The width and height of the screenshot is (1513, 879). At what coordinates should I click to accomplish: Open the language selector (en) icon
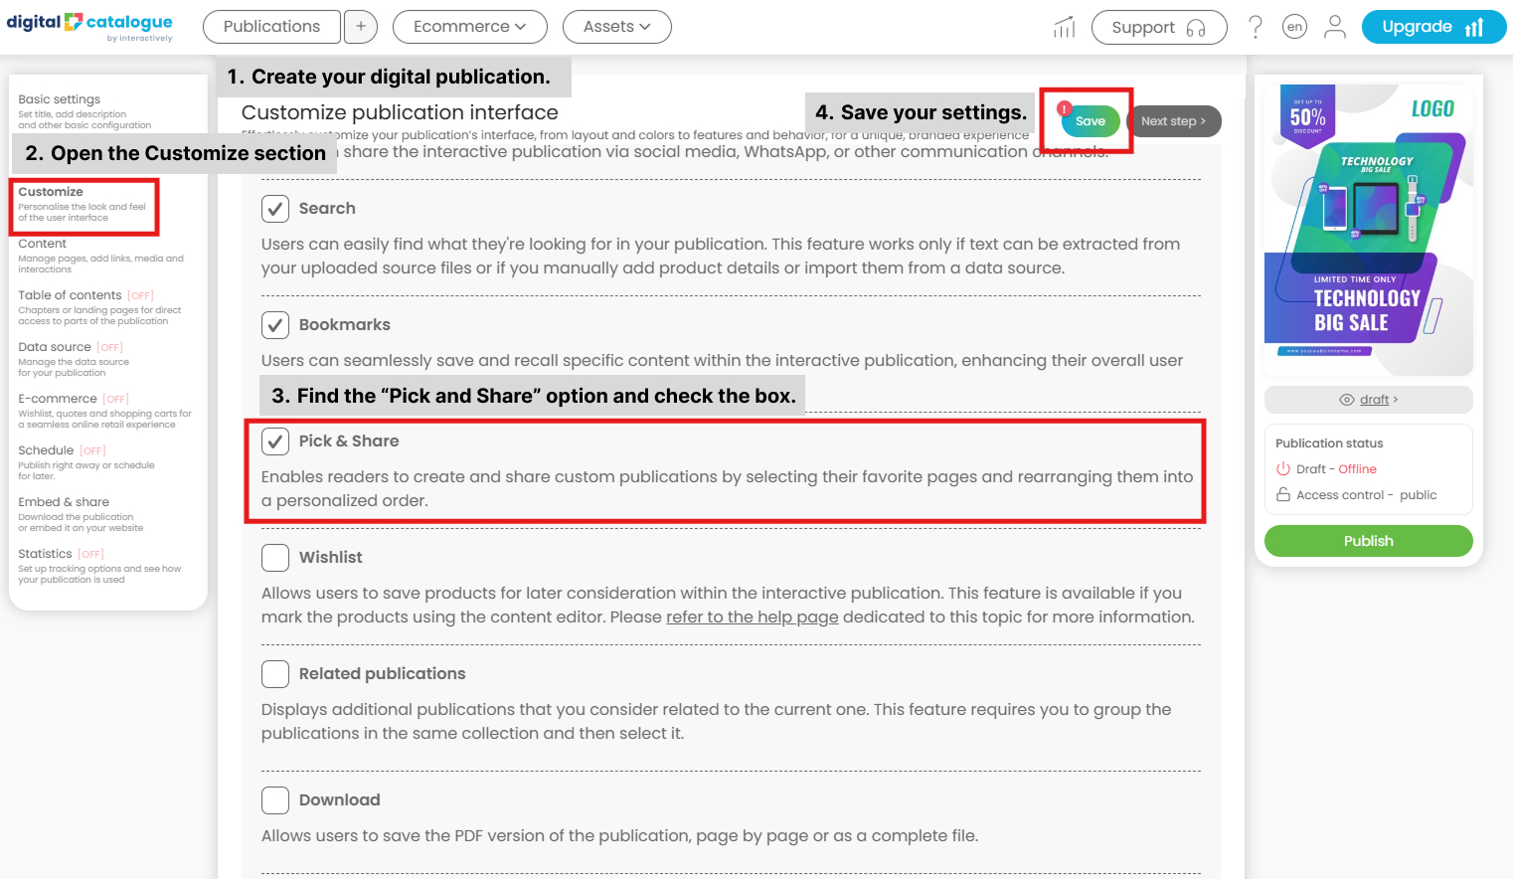(1294, 27)
